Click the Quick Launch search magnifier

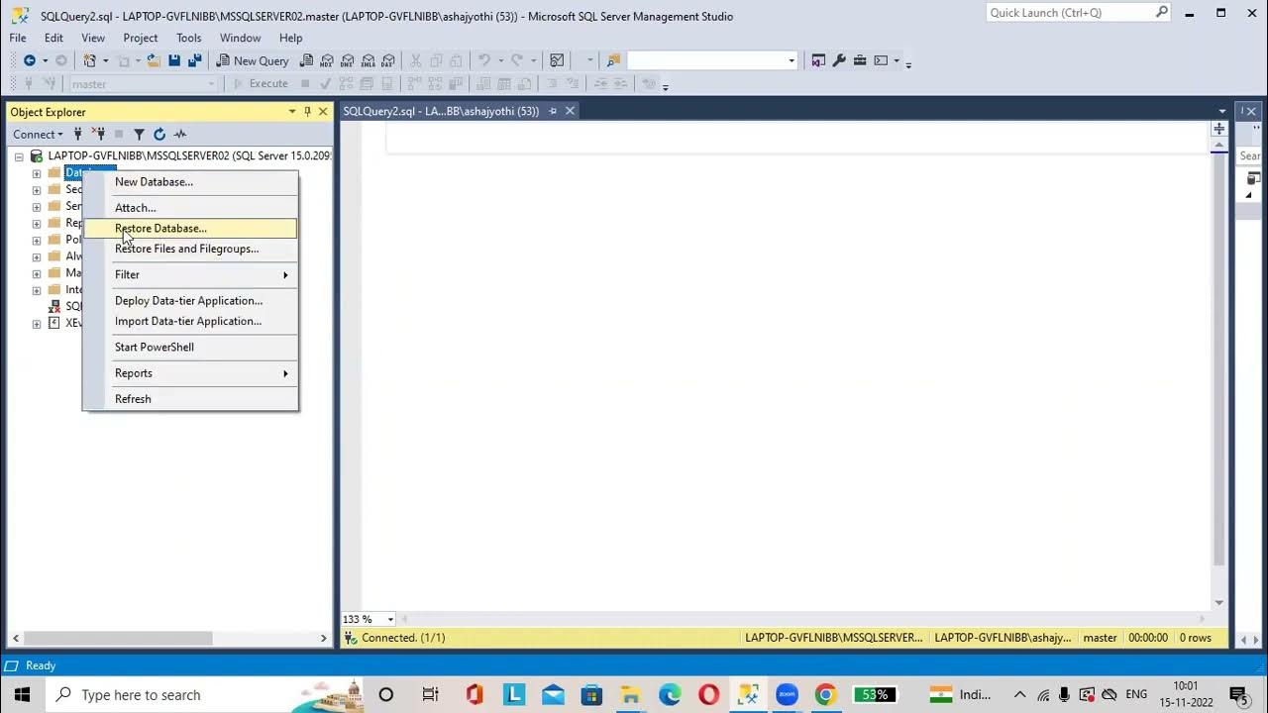pos(1162,12)
